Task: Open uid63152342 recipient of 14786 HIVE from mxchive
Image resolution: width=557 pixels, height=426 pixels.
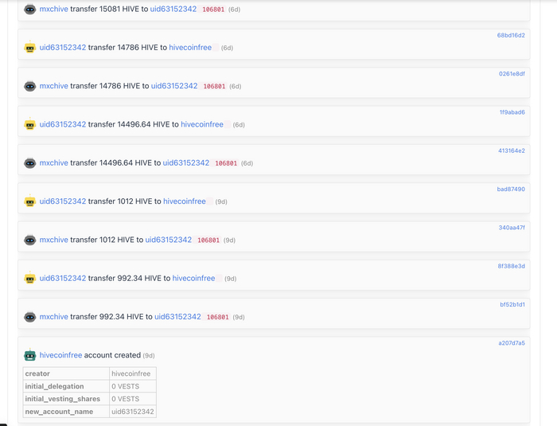Action: pyautogui.click(x=174, y=86)
